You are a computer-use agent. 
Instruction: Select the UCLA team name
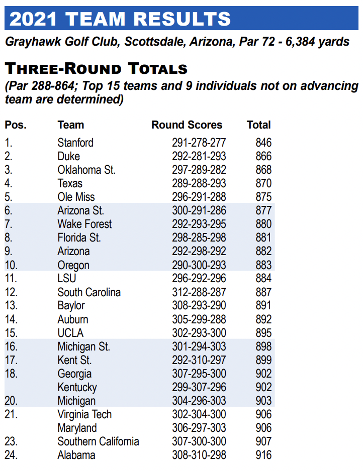coord(70,333)
